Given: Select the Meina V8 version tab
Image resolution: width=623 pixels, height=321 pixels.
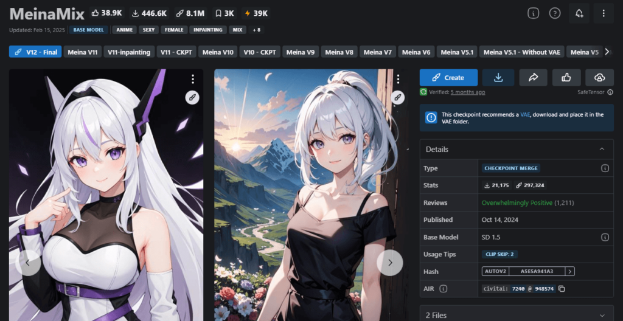Looking at the screenshot, I should click(x=339, y=52).
